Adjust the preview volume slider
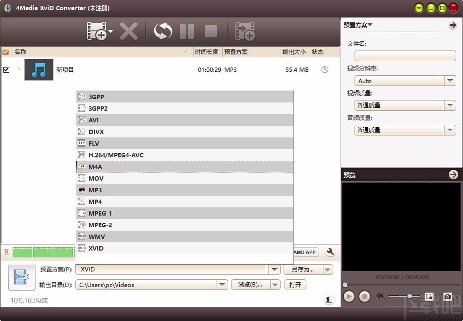463x321 pixels. pyautogui.click(x=404, y=296)
